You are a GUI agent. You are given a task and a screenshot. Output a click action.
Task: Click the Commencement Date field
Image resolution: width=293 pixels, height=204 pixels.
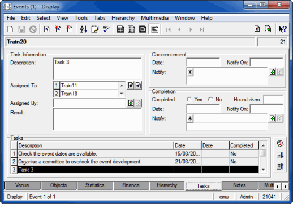(x=203, y=63)
